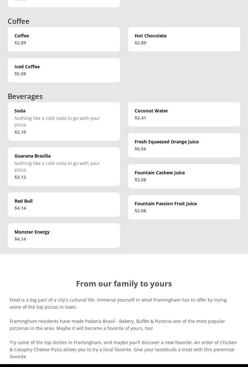Click the Beverages section heading
The width and height of the screenshot is (248, 367).
click(x=25, y=96)
